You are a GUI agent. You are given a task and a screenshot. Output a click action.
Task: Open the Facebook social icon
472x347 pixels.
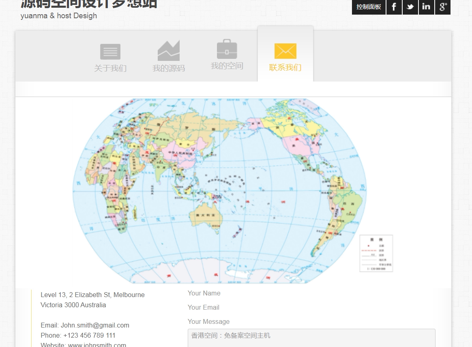(394, 6)
